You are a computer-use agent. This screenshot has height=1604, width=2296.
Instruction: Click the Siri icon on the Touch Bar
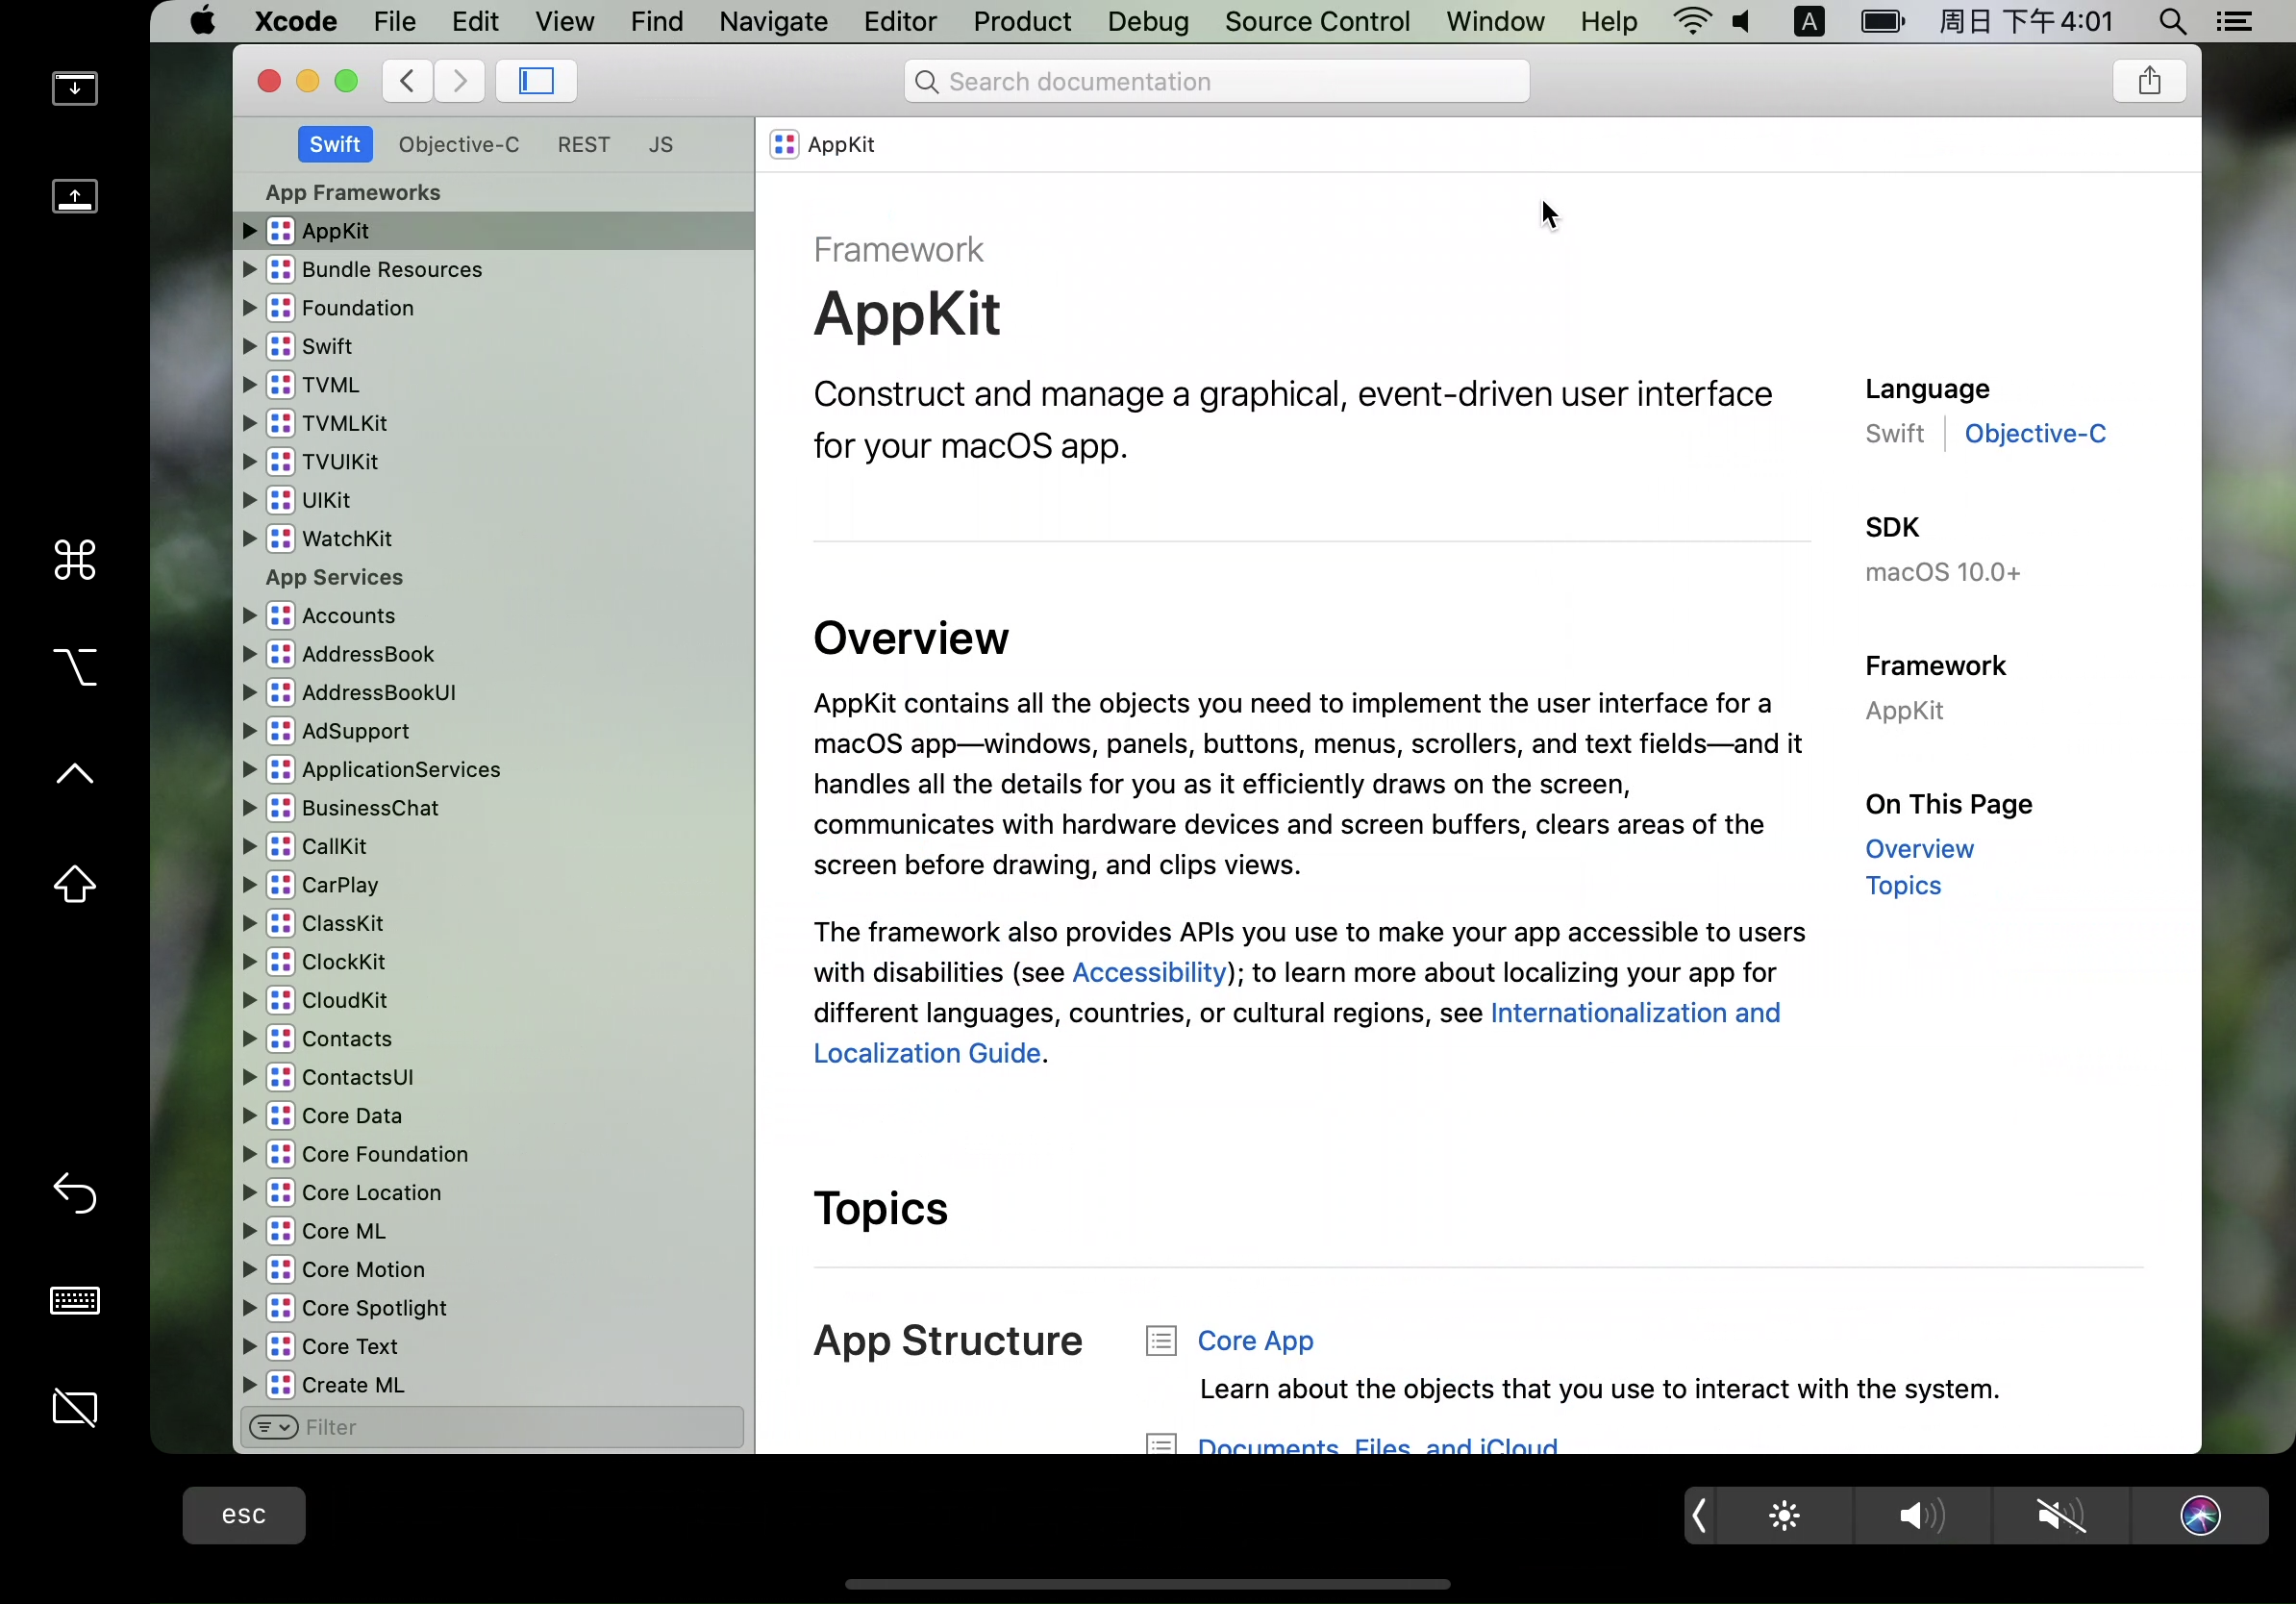pos(2200,1516)
